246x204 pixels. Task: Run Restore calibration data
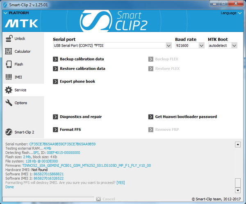click(x=82, y=69)
